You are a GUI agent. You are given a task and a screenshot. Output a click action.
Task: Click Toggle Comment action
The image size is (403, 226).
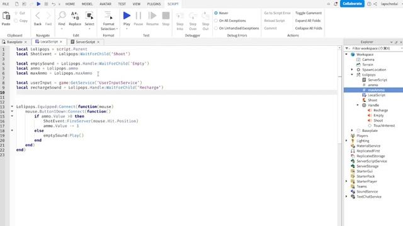(x=309, y=13)
